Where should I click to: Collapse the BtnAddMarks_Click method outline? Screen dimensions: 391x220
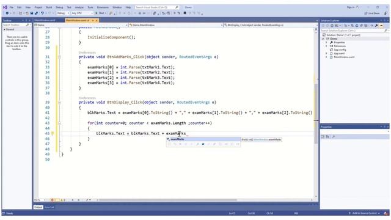click(59, 57)
